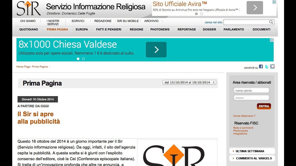
Task: Click Chiesa Valdese banner arrow button
Action: click(156, 50)
